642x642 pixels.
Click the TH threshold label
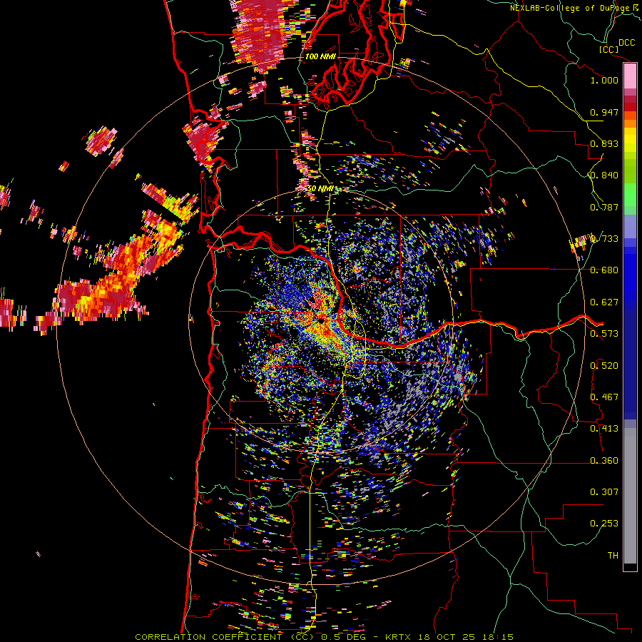pos(613,556)
